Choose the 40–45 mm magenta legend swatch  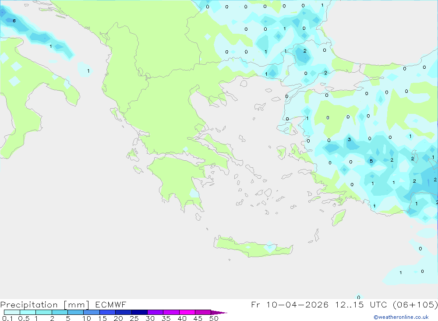187,312
